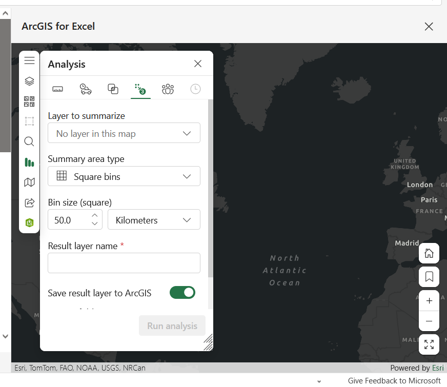
Task: Open the Layers panel in the map sidebar
Action: (29, 80)
